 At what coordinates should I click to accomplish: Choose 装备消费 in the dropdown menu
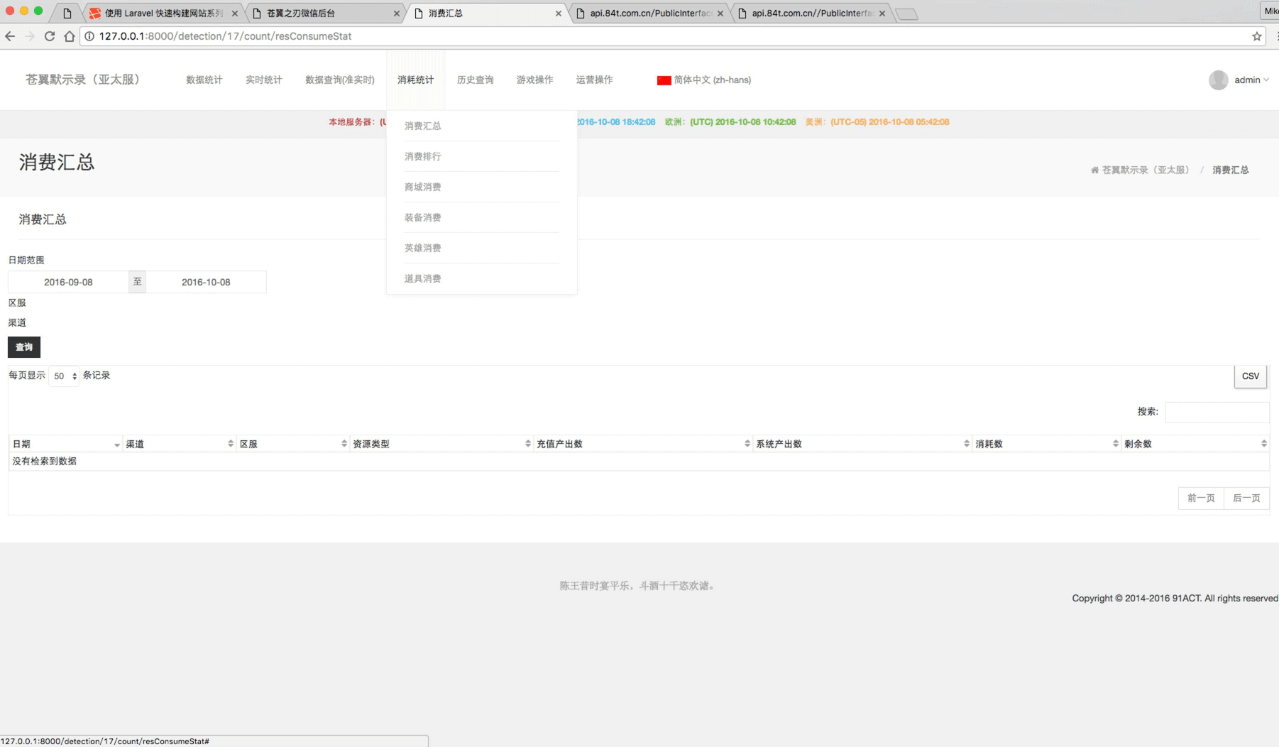click(423, 217)
